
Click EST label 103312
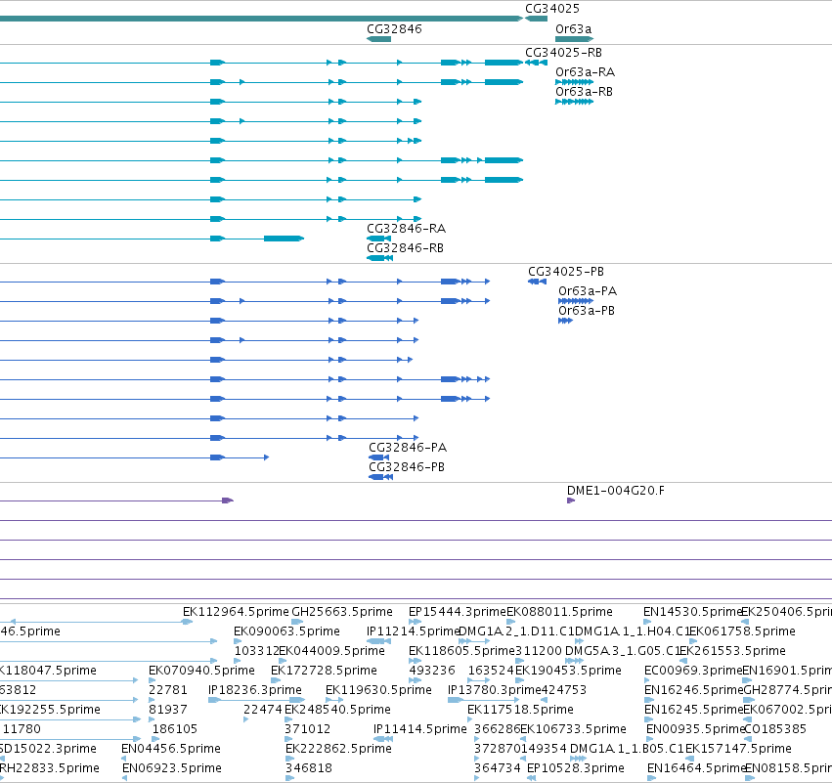(x=256, y=651)
